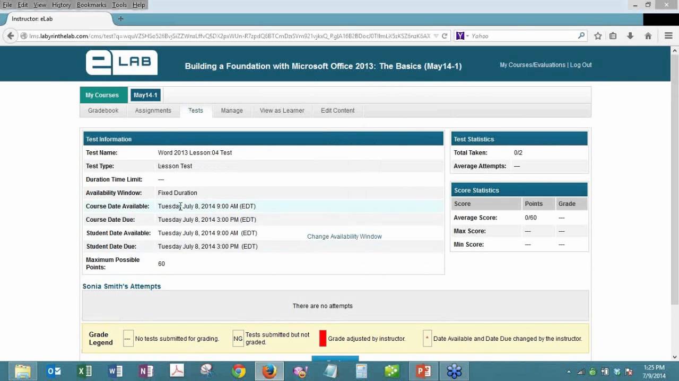Click the Sonia Smith's Attempts heading
This screenshot has height=381, width=679.
121,286
